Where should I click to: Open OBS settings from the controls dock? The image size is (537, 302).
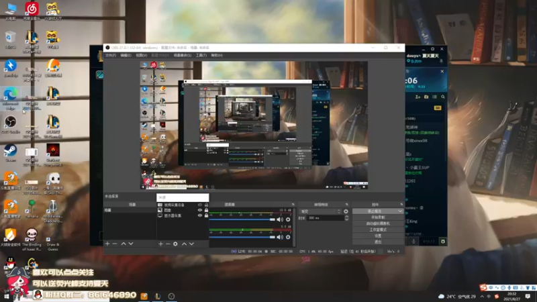click(x=378, y=236)
